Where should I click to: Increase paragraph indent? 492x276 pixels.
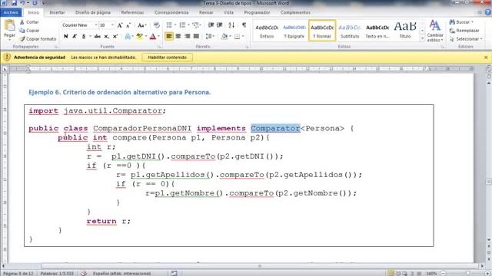[220, 25]
